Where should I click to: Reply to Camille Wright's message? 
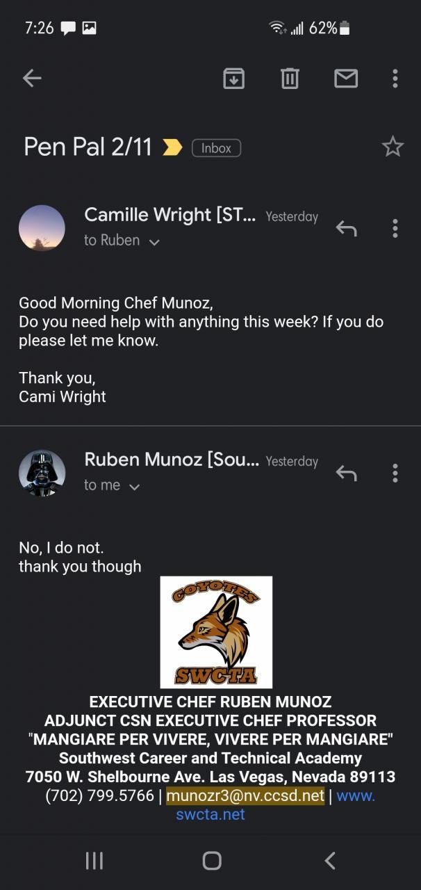(346, 228)
